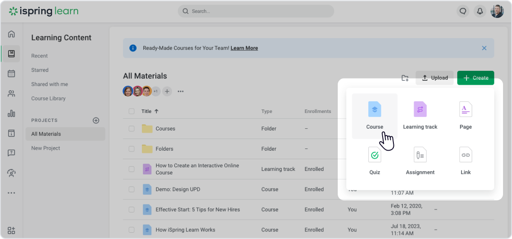This screenshot has height=239, width=512.
Task: Click the new folder icon
Action: [x=405, y=78]
